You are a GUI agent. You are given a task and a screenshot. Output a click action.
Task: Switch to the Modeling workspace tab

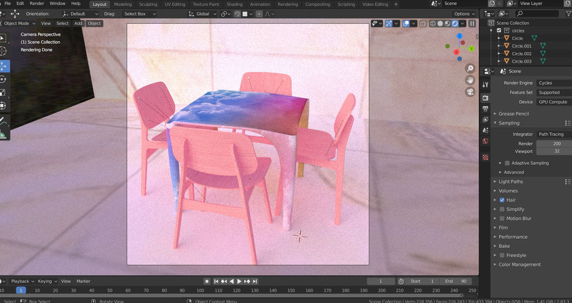(122, 4)
